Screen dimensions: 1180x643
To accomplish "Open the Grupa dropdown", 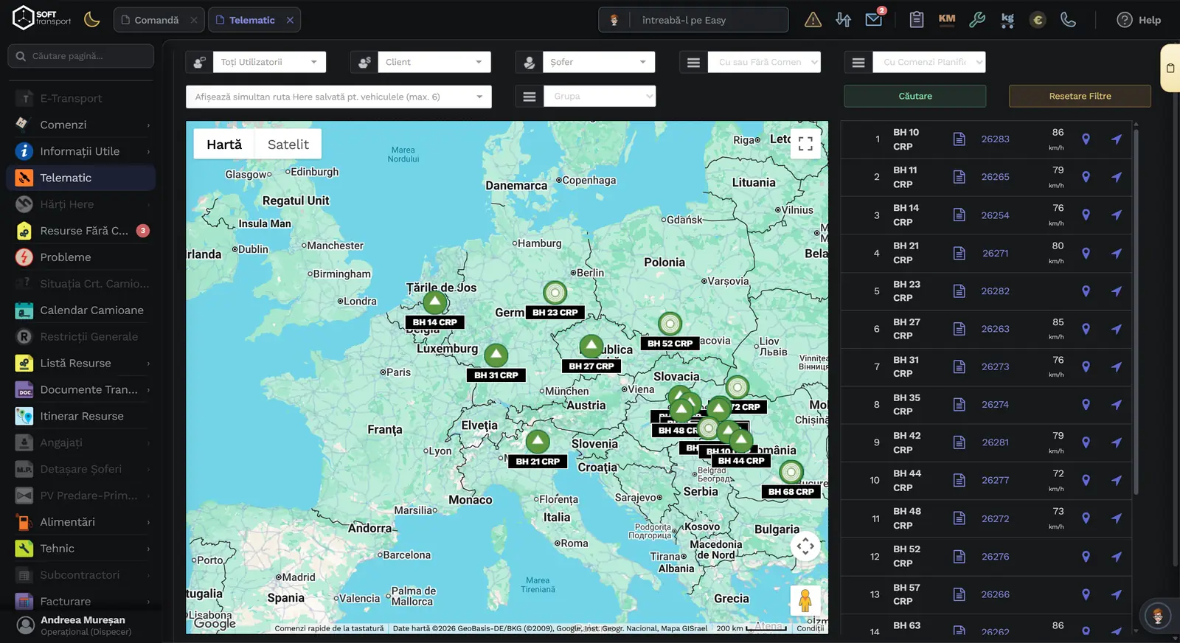I will pos(600,96).
